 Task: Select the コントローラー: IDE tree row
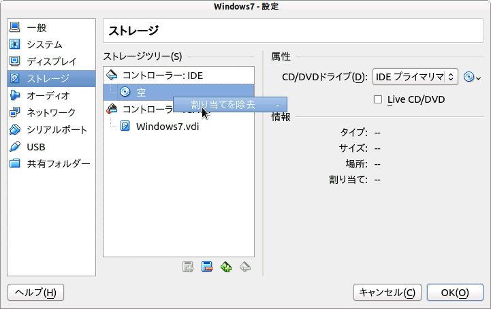(178, 76)
